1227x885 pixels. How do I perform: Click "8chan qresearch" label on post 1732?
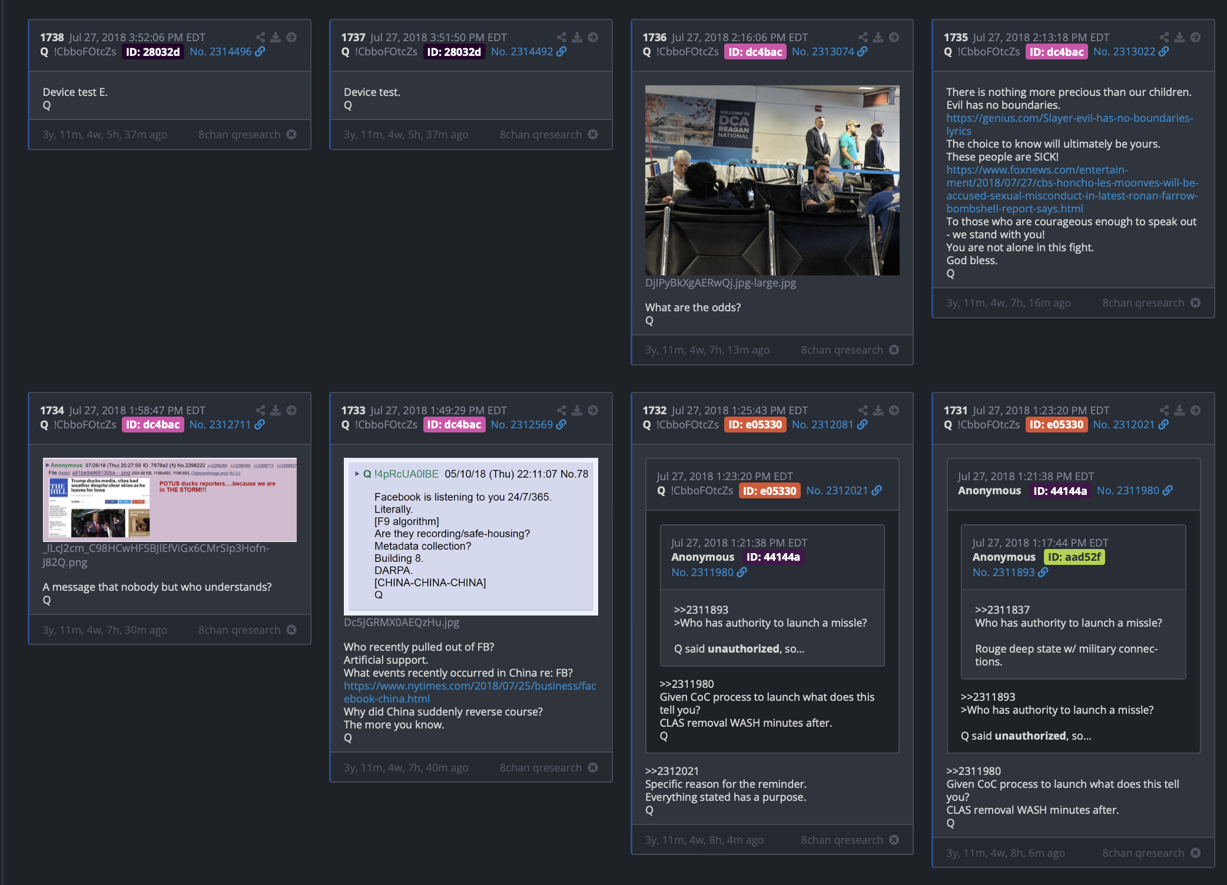842,840
